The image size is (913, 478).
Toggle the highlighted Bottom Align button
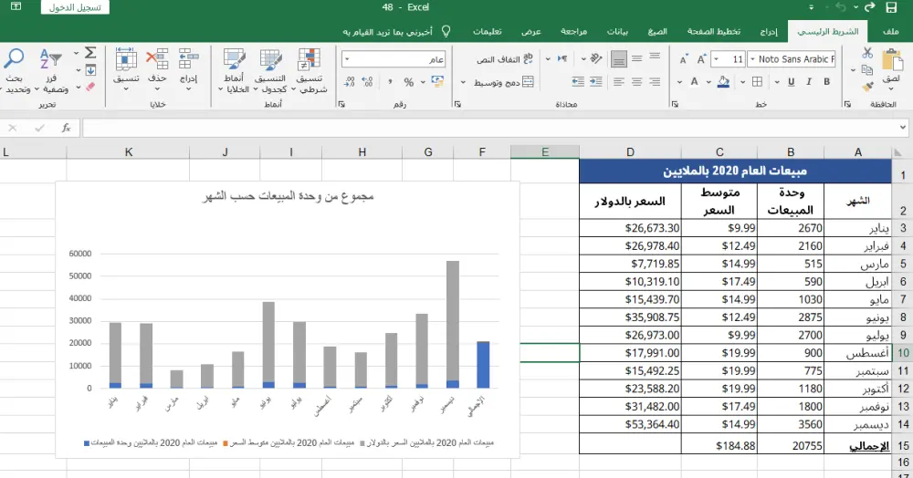click(x=619, y=58)
